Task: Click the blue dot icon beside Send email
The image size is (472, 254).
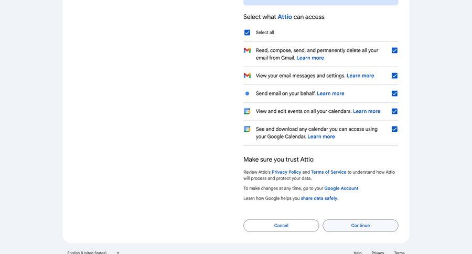Action: 247,93
